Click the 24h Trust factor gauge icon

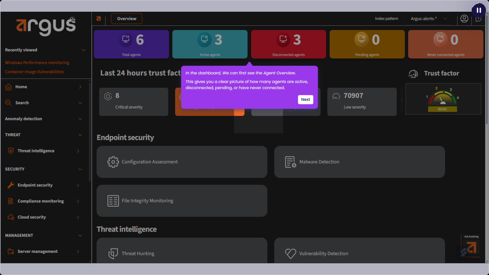[x=413, y=74]
